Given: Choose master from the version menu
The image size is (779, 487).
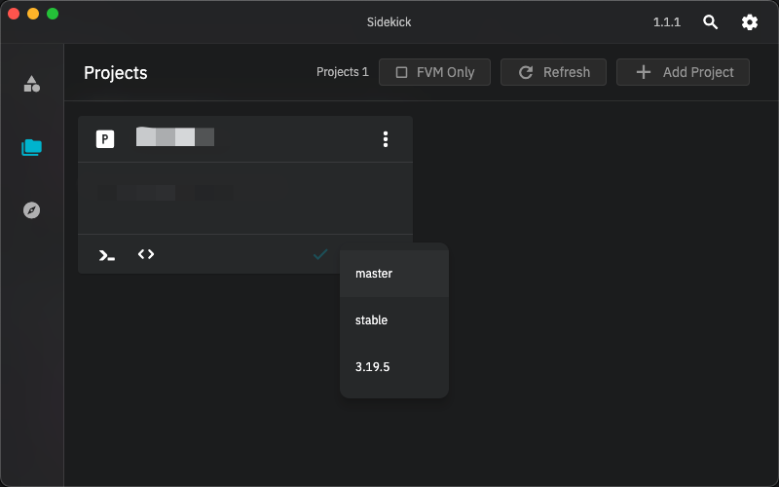Looking at the screenshot, I should point(394,274).
